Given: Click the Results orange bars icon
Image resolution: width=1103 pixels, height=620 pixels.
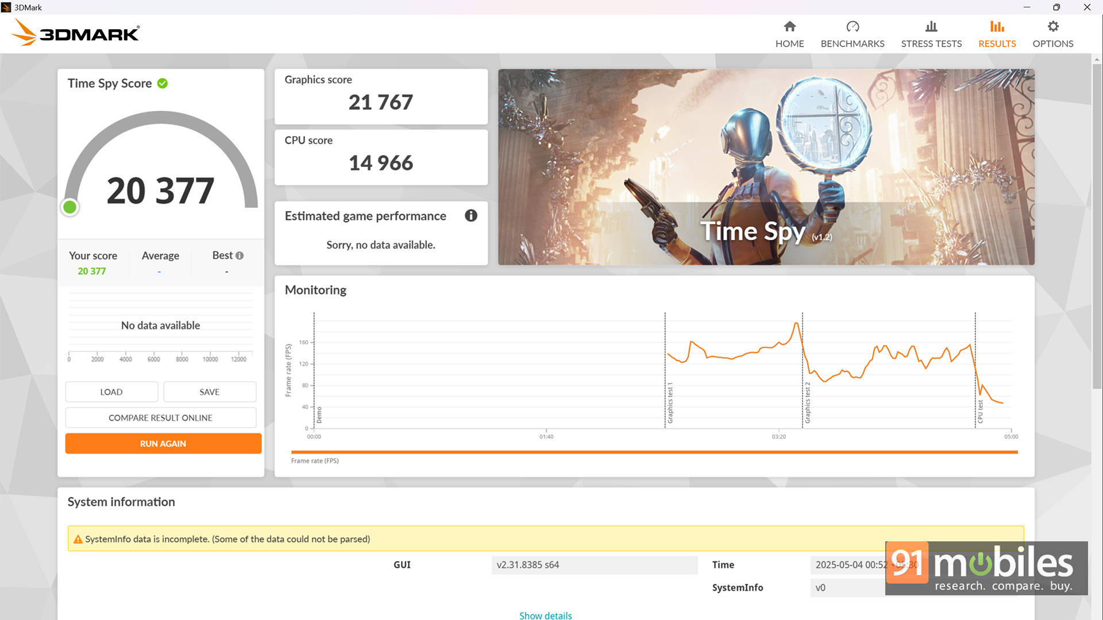Looking at the screenshot, I should tap(997, 26).
